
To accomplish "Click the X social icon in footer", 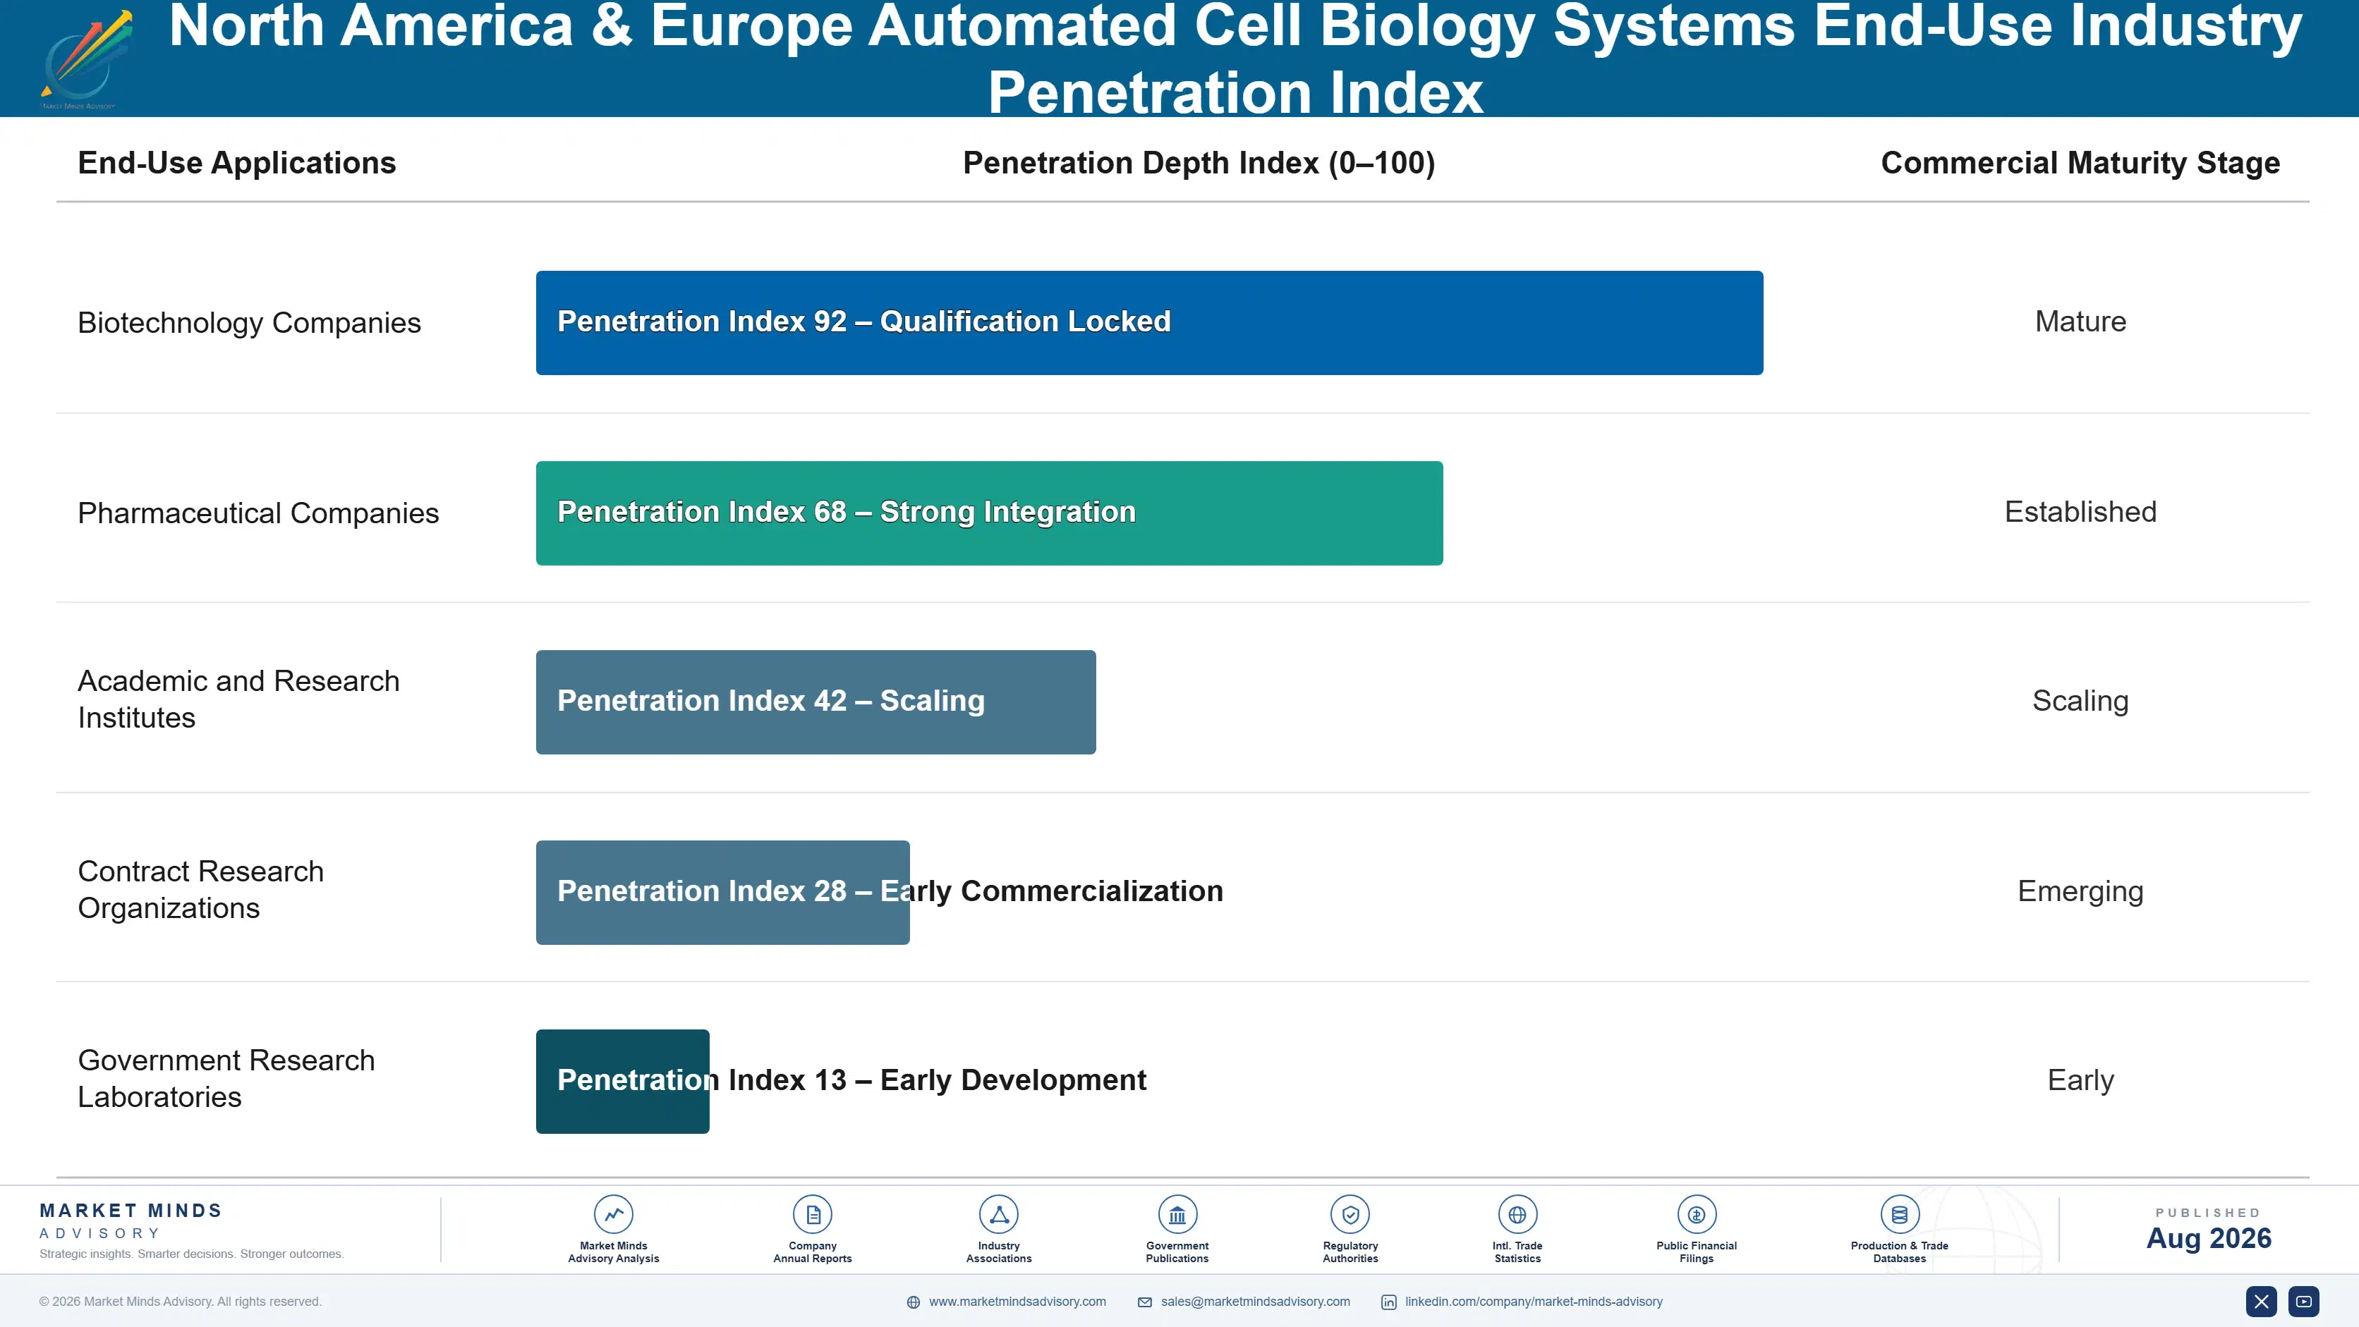I will coord(2261,1302).
